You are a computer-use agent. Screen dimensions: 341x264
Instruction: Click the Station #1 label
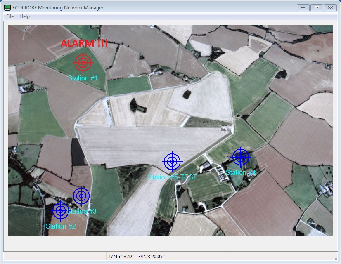[x=83, y=78]
